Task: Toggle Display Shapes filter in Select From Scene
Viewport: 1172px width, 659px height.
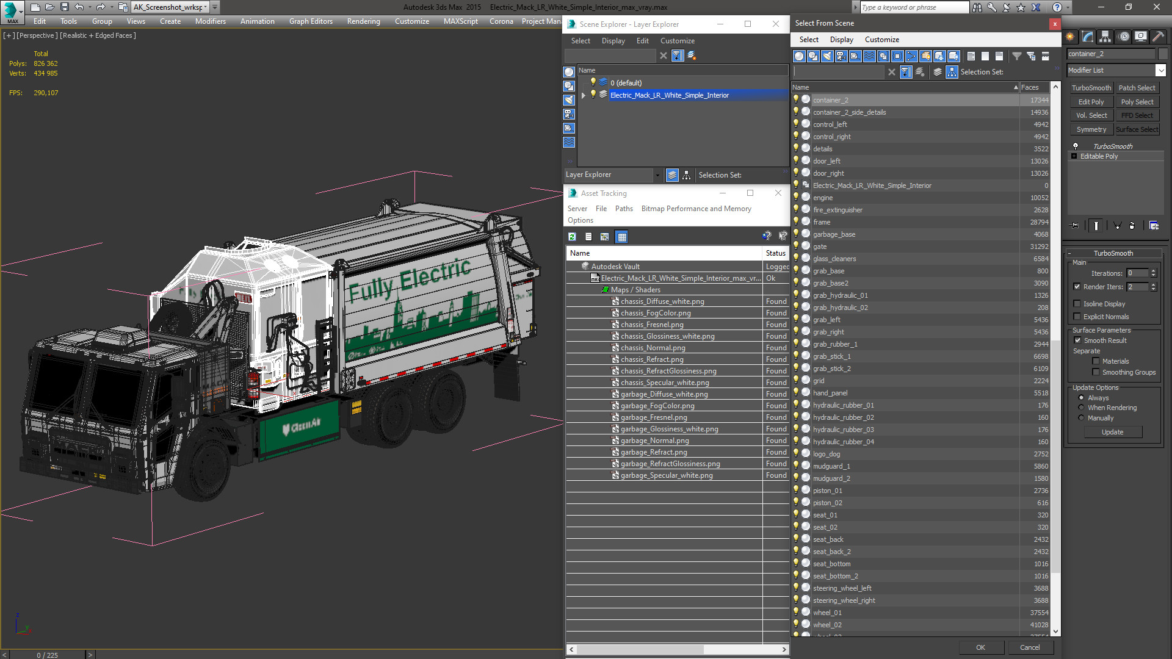Action: pos(813,56)
